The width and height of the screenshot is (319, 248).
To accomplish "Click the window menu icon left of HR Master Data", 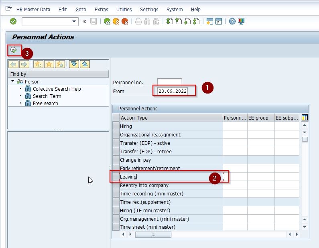I will click(x=8, y=8).
